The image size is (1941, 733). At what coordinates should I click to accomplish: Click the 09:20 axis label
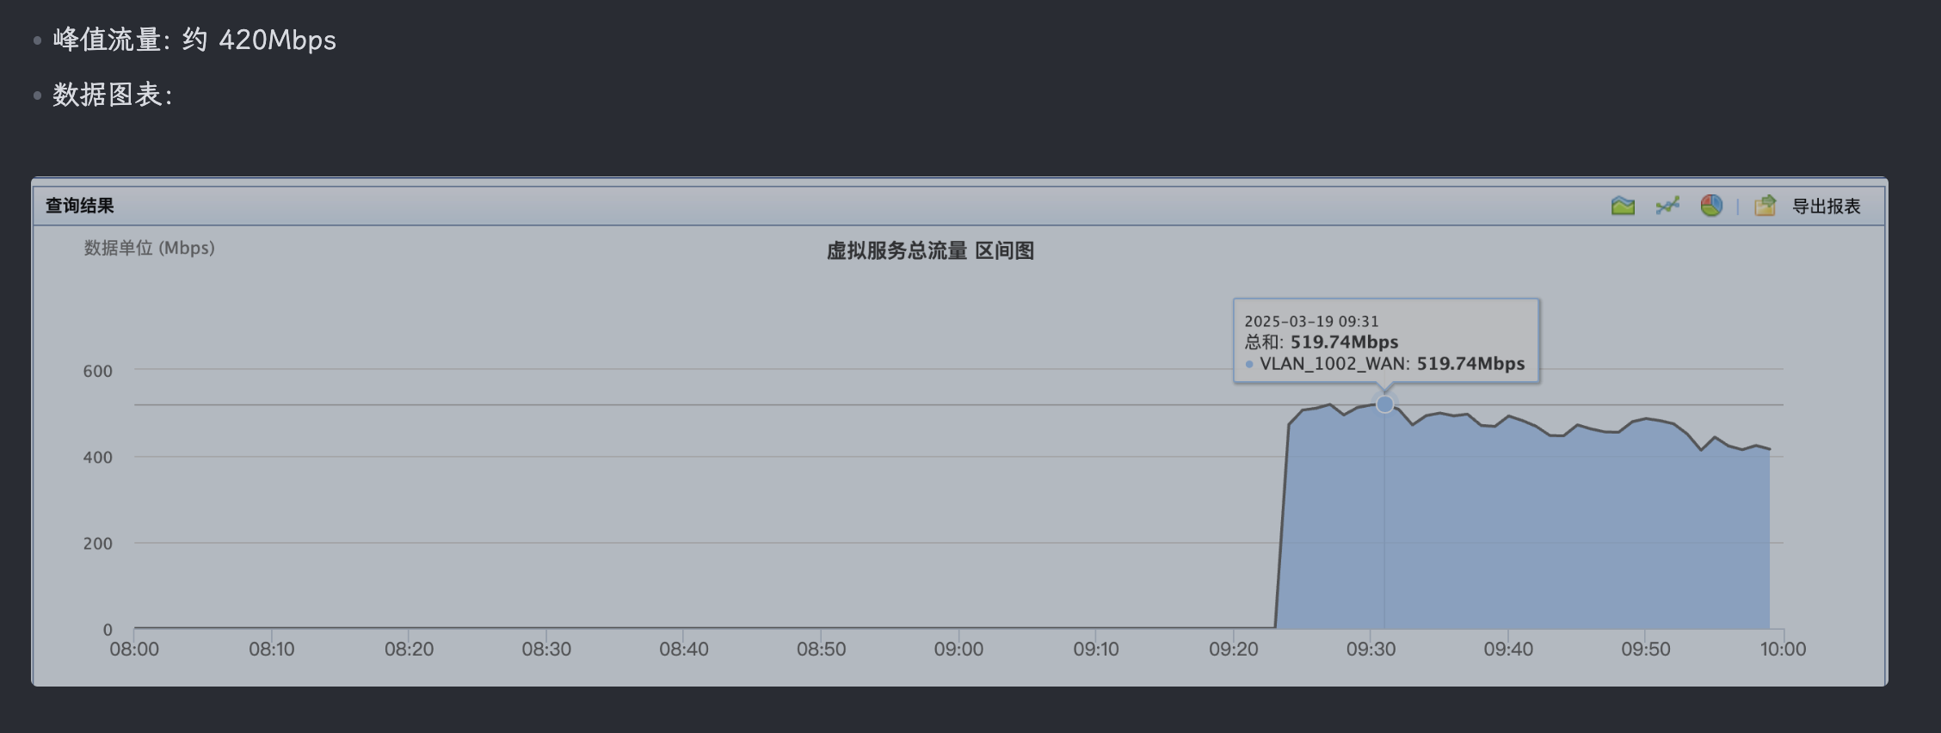tap(1234, 650)
